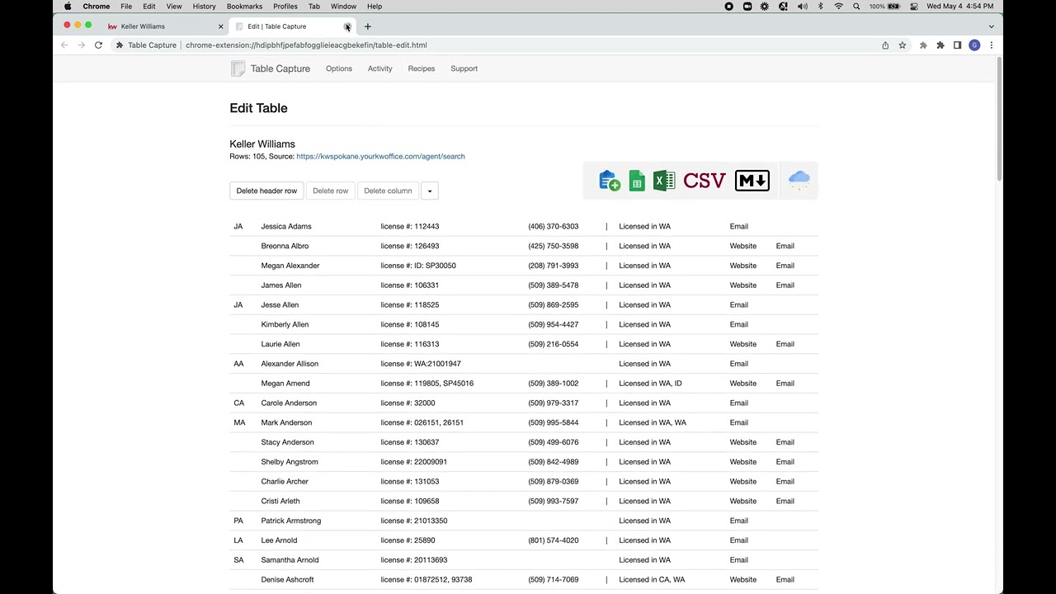Click phone number (509) 869-2595
The image size is (1056, 594).
click(553, 305)
